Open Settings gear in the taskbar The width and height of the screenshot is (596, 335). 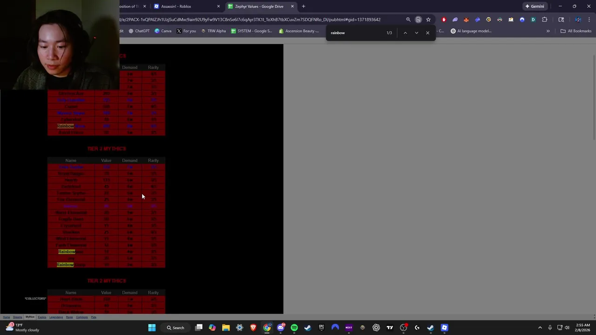pyautogui.click(x=239, y=328)
